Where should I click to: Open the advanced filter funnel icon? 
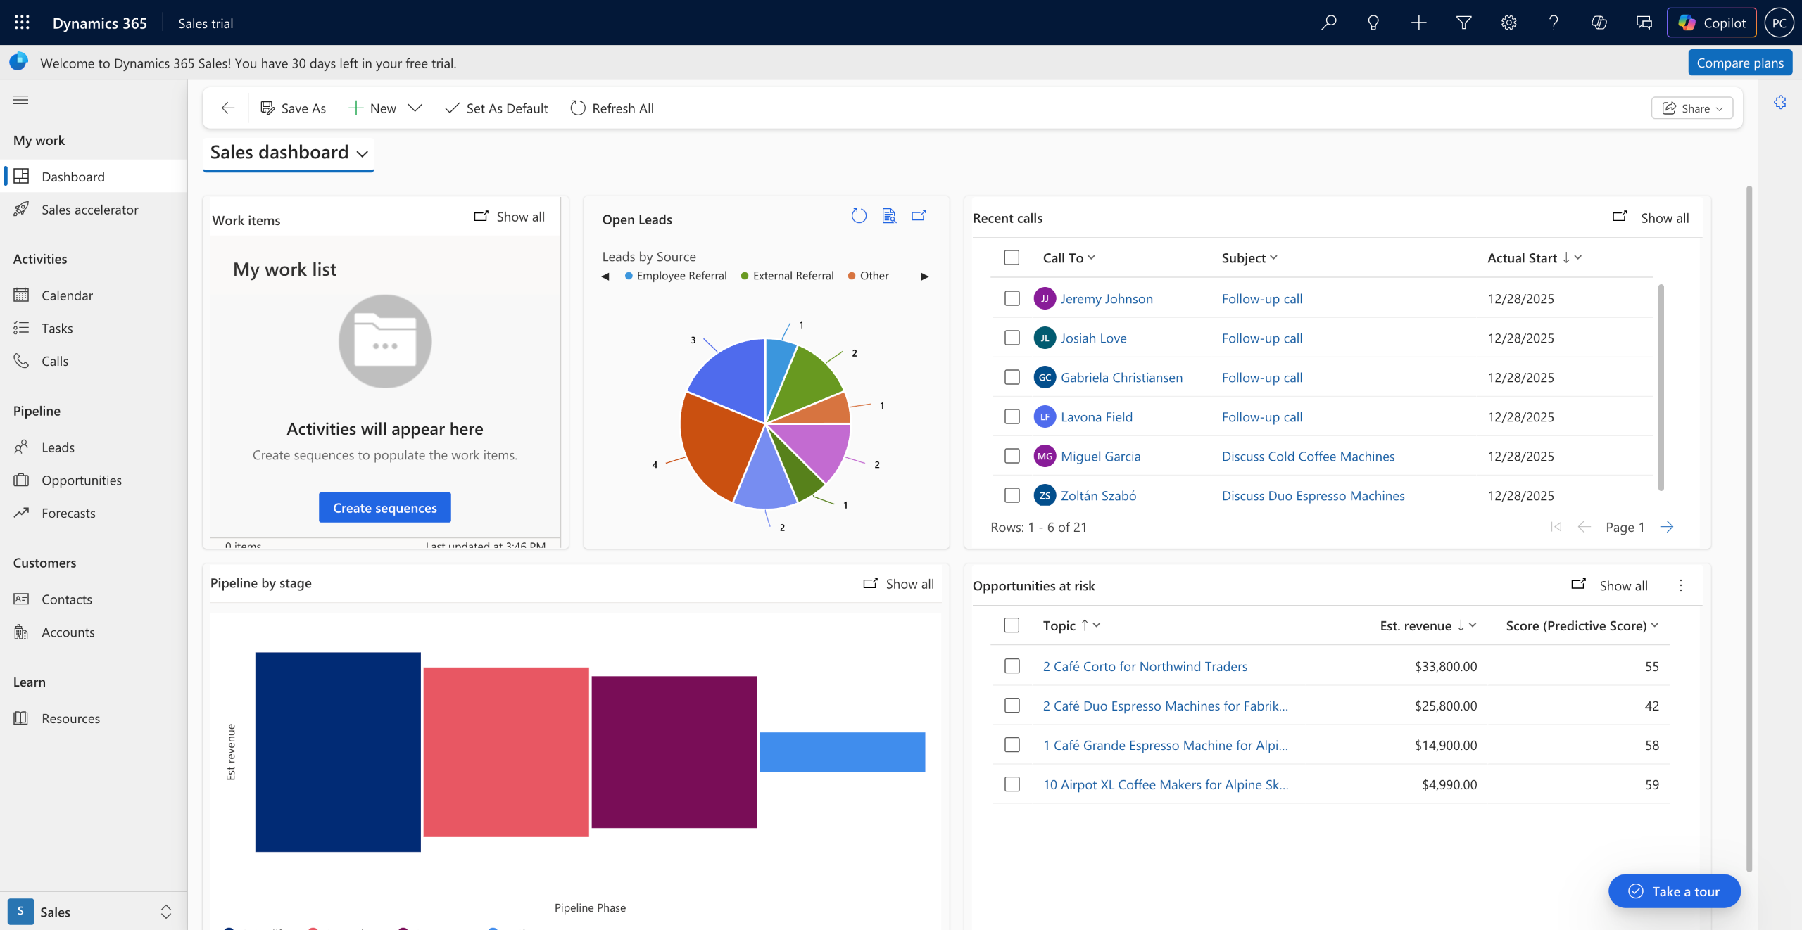click(1463, 23)
